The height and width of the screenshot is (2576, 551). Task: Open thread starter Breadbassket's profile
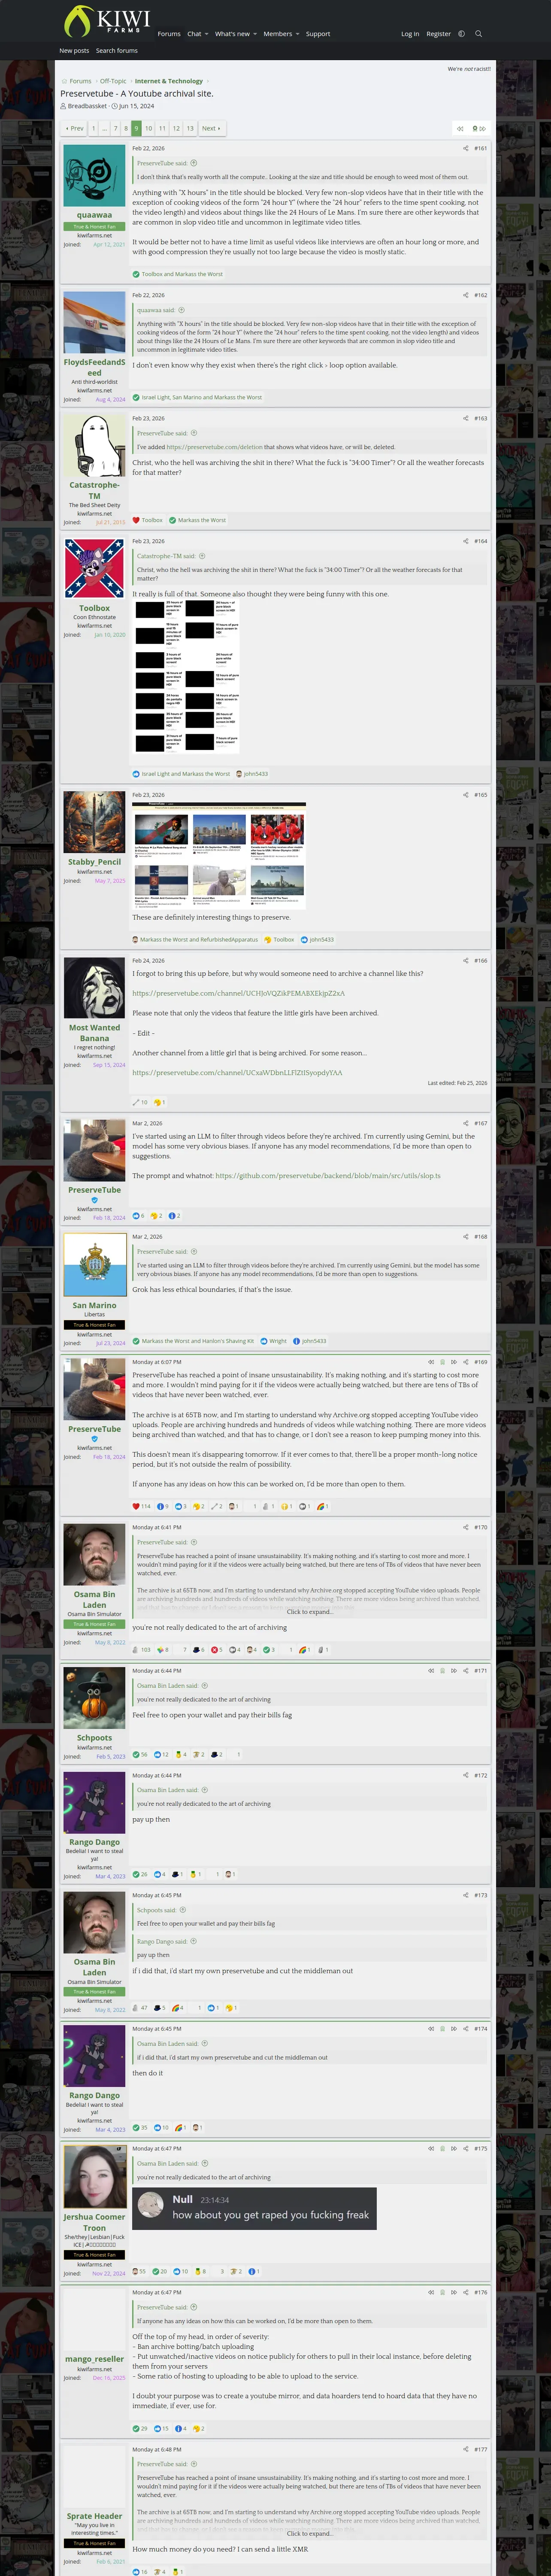(x=87, y=106)
